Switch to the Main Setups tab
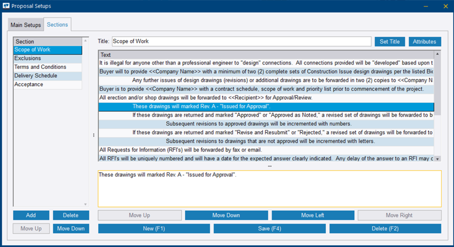The image size is (454, 247). (25, 25)
